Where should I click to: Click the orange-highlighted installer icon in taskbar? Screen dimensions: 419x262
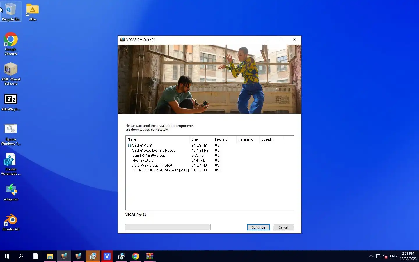pos(93,256)
